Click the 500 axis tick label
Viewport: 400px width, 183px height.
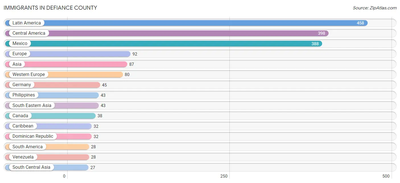[386, 176]
